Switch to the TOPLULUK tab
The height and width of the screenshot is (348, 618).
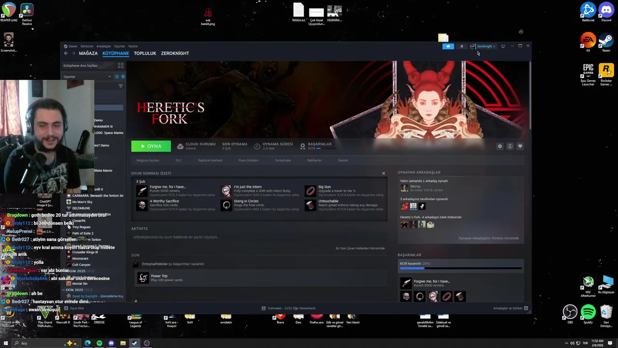click(x=145, y=53)
